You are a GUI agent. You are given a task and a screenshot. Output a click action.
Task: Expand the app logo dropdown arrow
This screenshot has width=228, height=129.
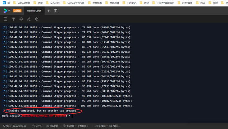coord(9,11)
